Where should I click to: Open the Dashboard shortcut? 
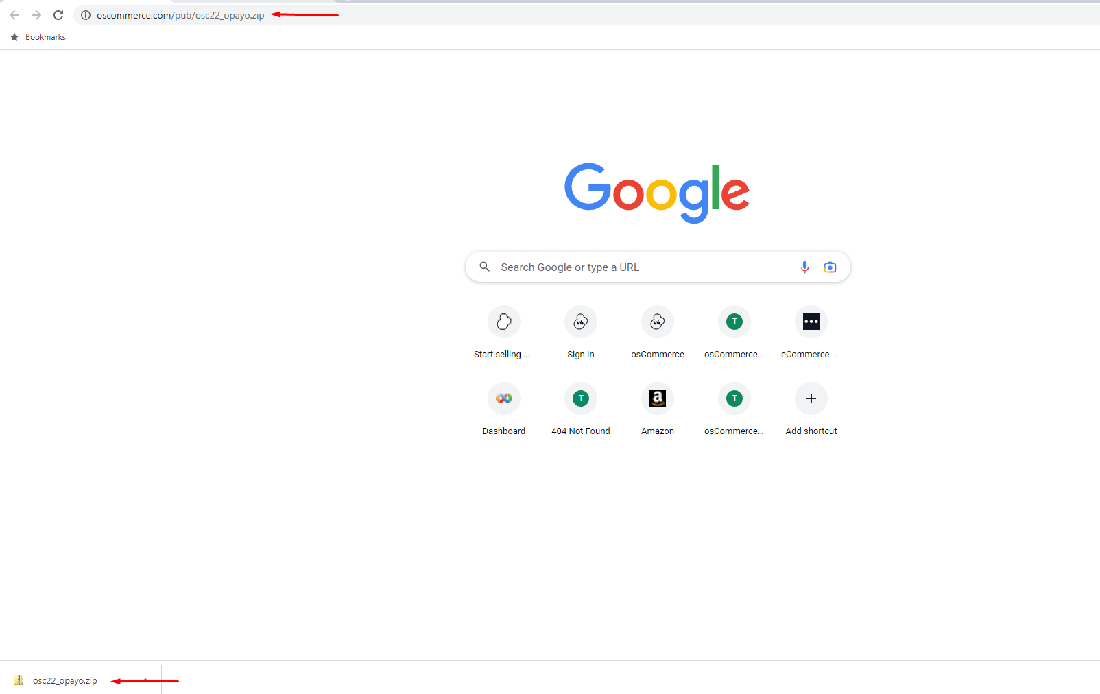[x=504, y=409]
